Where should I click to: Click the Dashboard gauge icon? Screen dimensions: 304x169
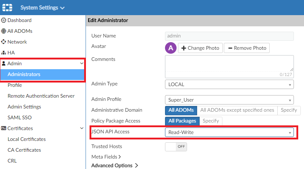[x=4, y=21]
